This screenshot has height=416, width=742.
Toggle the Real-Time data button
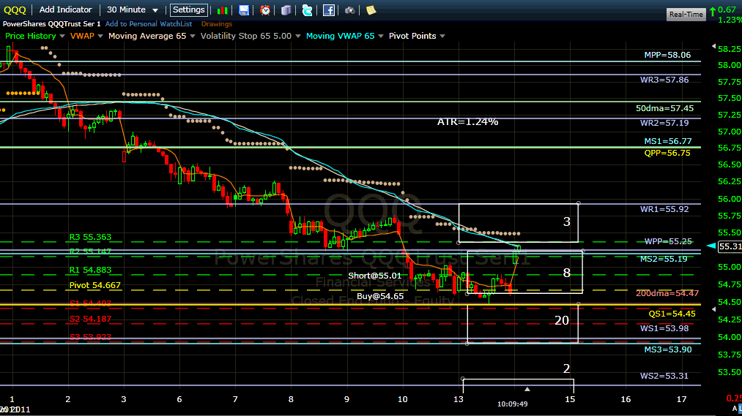[x=686, y=14]
